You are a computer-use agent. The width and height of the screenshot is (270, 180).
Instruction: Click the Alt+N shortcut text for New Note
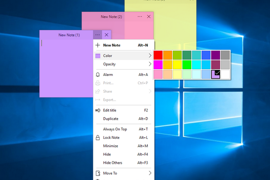pos(143,45)
